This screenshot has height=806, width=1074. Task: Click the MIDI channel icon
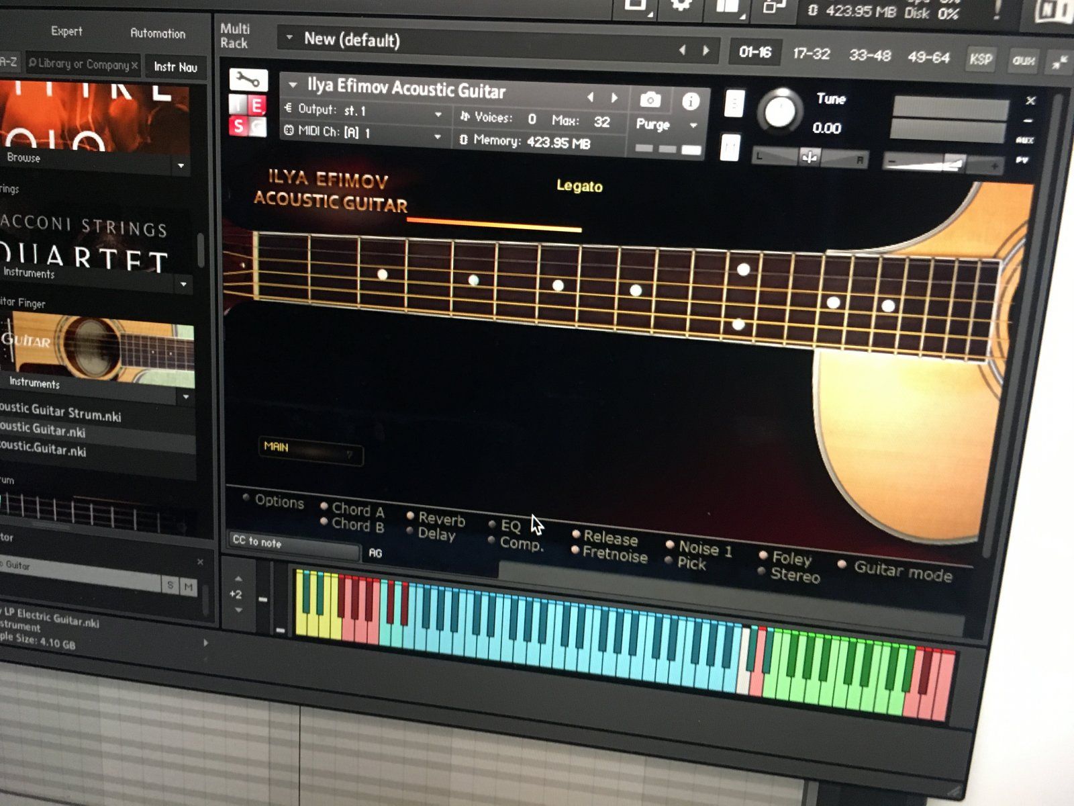(x=289, y=130)
